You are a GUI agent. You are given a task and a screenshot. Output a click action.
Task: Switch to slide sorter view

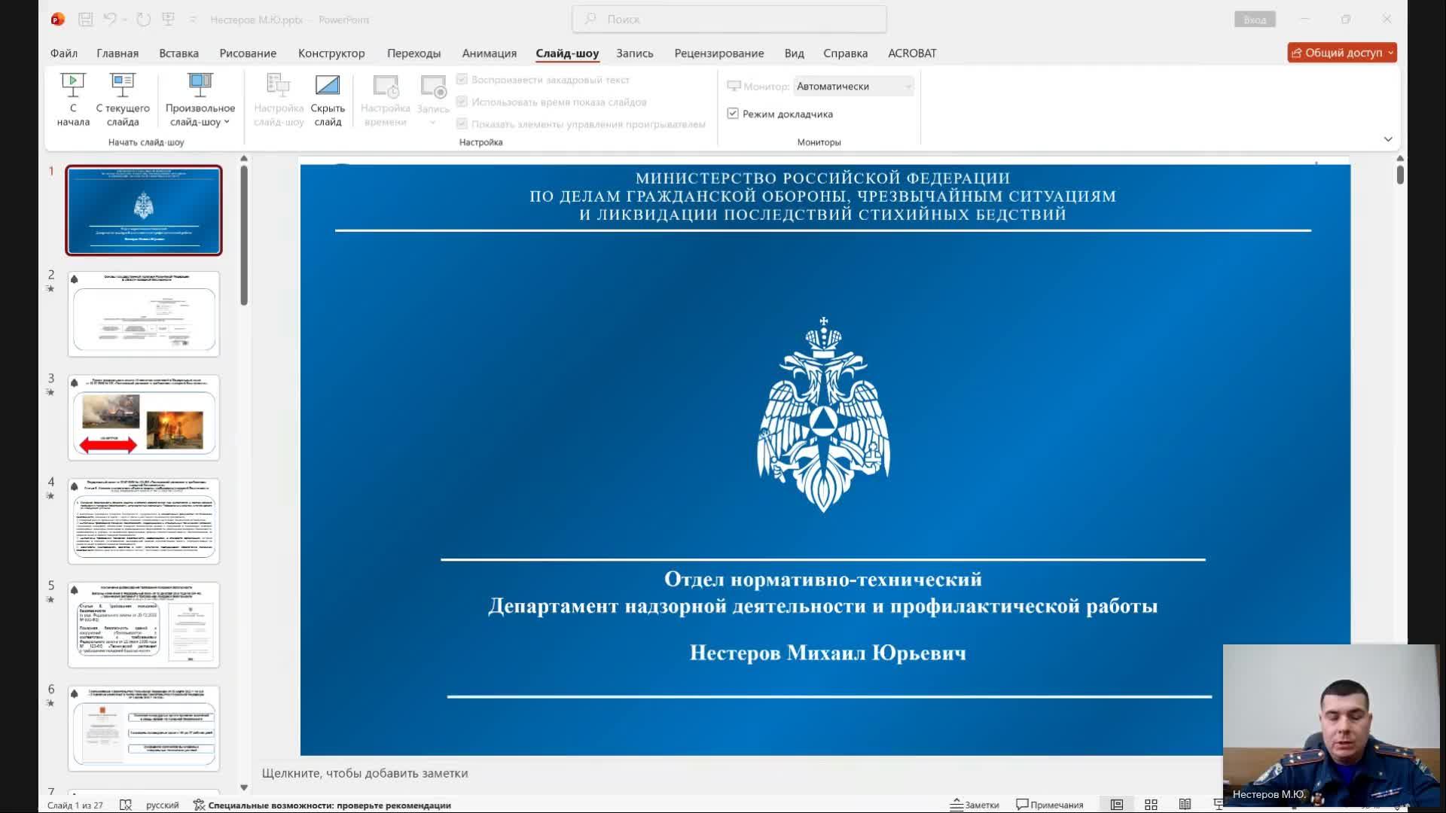1151,805
